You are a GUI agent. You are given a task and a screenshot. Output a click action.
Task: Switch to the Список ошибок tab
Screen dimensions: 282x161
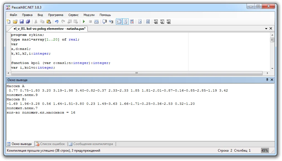(50, 144)
